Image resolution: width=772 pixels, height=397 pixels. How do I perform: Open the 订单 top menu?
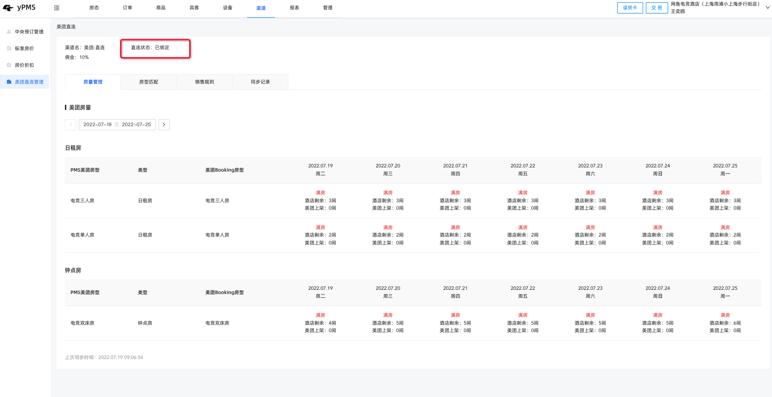pyautogui.click(x=128, y=8)
